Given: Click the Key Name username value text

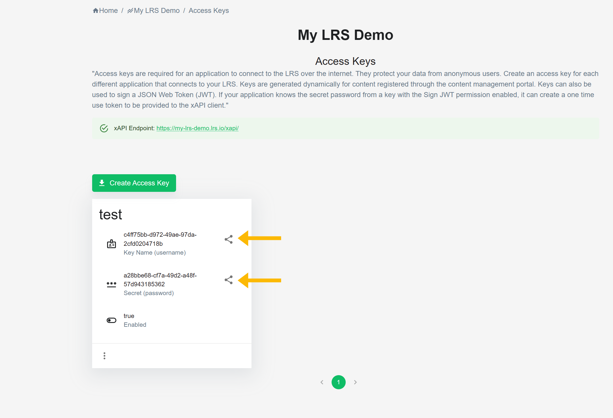Looking at the screenshot, I should tap(160, 239).
